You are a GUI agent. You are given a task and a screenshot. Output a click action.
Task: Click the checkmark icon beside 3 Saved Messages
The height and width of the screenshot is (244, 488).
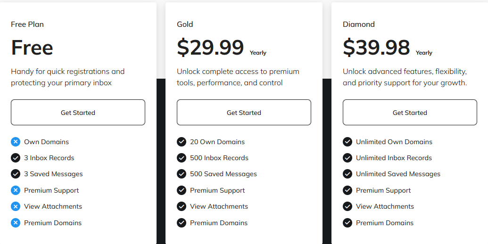pos(16,174)
